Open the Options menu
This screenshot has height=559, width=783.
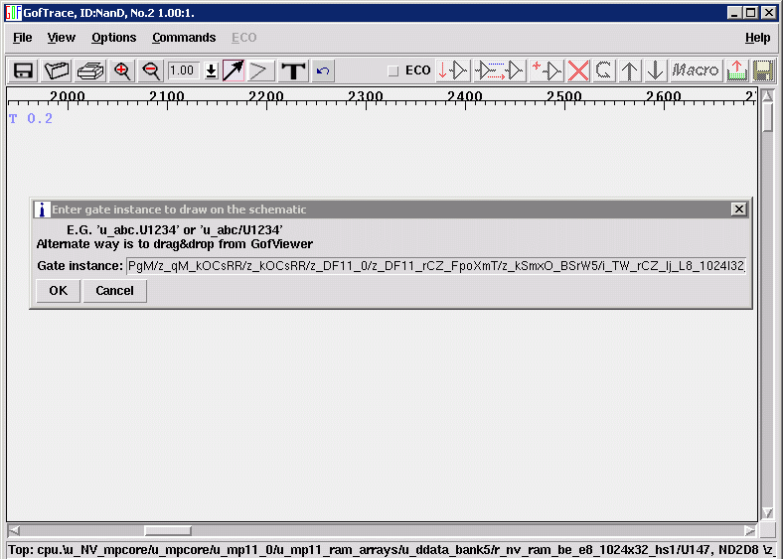(113, 38)
